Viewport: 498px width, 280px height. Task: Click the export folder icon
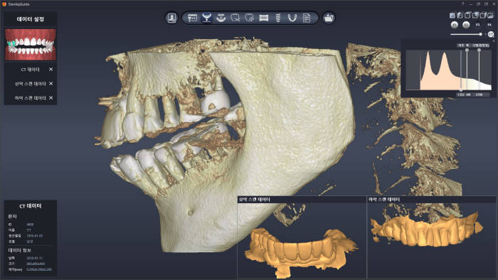tap(329, 18)
